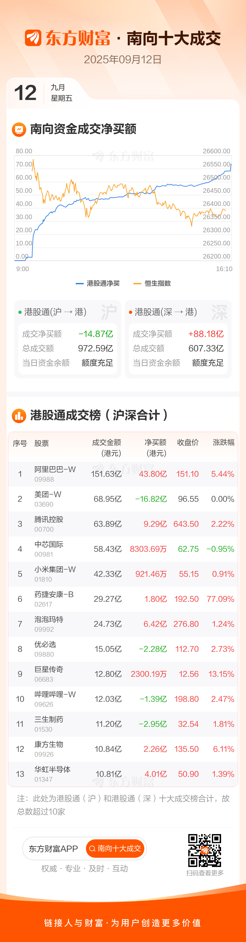
Task: Open the 阿里巴巴-W row in the table
Action: pyautogui.click(x=123, y=474)
